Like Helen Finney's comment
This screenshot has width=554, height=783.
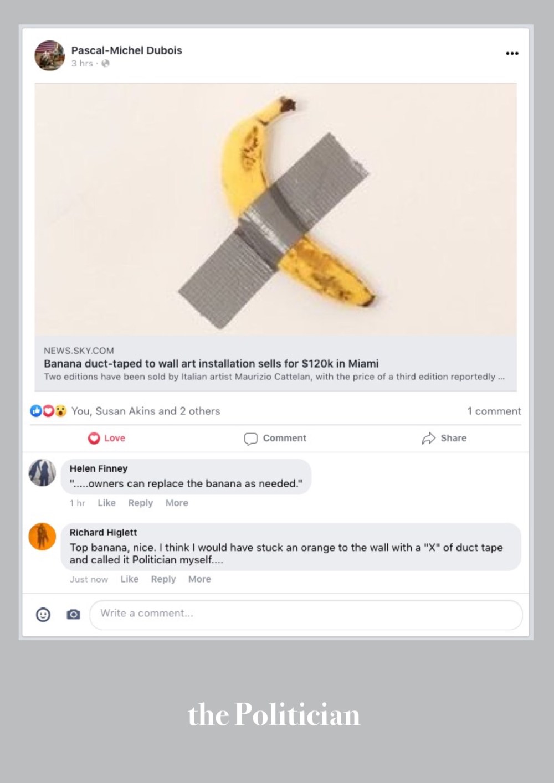[x=106, y=503]
